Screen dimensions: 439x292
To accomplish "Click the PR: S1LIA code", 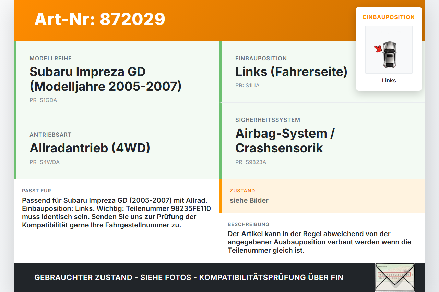I will pos(247,85).
